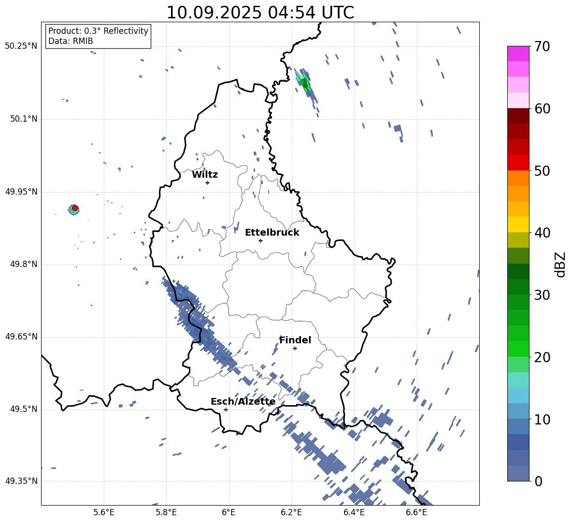Click the bright red colorbar segment near 50
Screen dimensions: 572x522
click(x=518, y=163)
